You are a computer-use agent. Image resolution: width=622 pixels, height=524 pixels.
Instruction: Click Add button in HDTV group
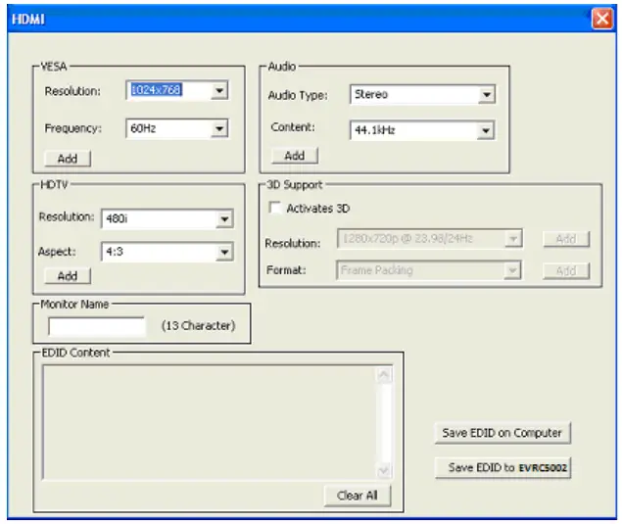68,276
